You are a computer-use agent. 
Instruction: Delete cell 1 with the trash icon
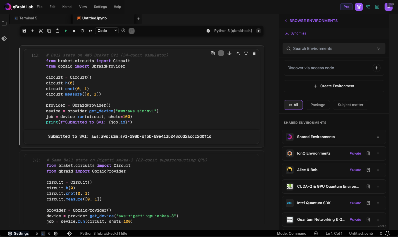[x=254, y=53]
